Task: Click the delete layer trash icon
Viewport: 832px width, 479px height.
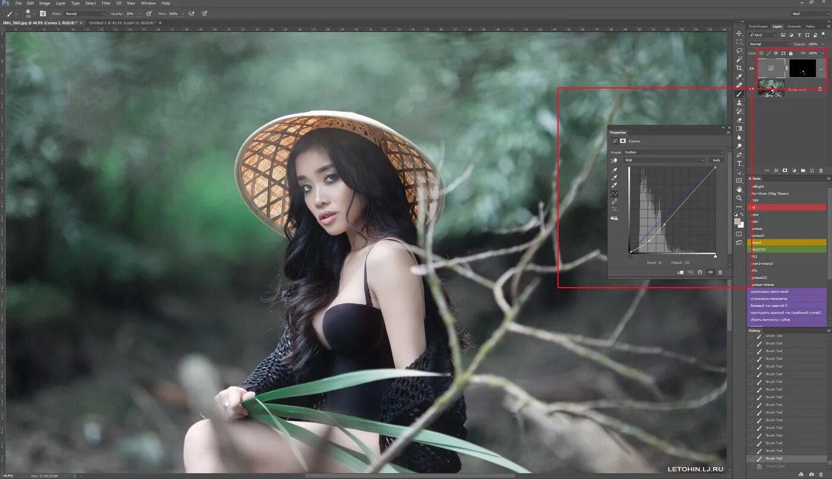Action: tap(821, 171)
